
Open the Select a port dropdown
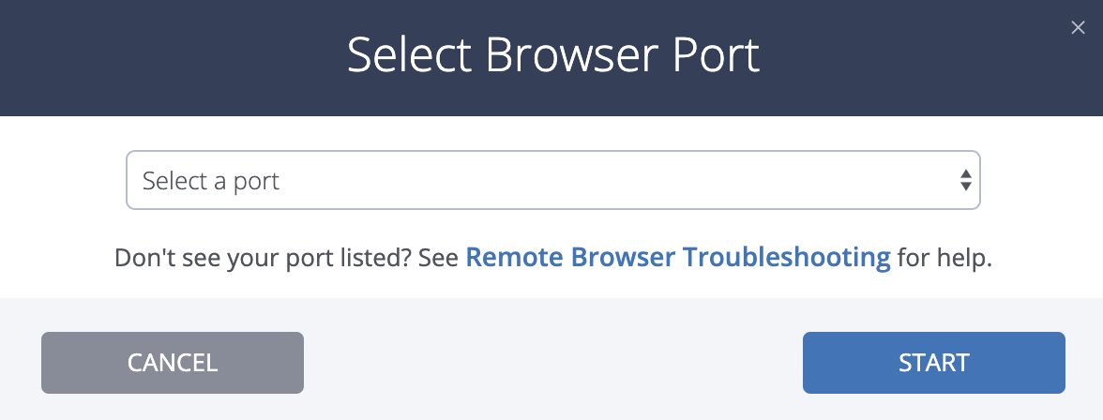point(553,180)
